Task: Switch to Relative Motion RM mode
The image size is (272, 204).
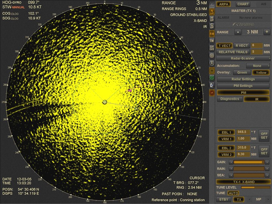Action: tap(212, 34)
